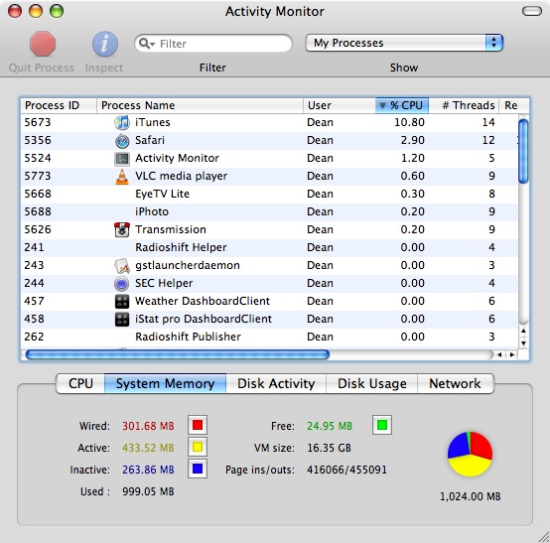This screenshot has width=550, height=543.
Task: Click the Used 999.05 MB value
Action: pos(148,491)
